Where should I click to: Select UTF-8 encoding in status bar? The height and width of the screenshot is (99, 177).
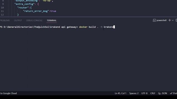144,93
